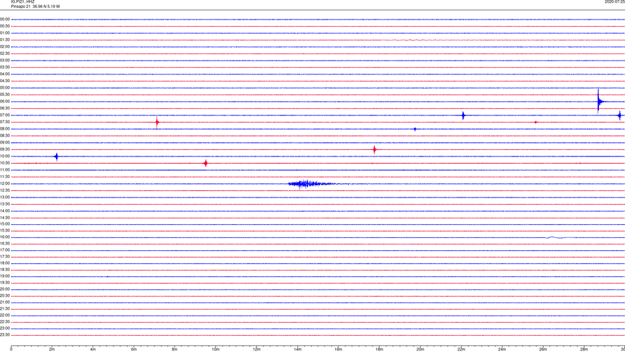Image resolution: width=625 pixels, height=352 pixels.
Task: Click the 0 tick label on the minute axis
Action: [x=11, y=349]
